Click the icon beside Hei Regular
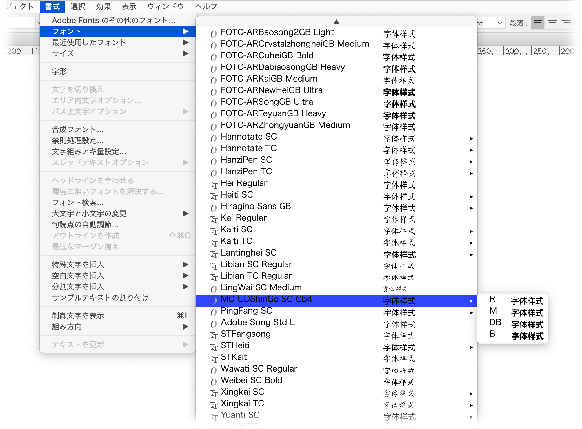 [214, 184]
